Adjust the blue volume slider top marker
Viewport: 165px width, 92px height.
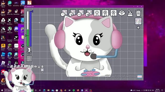(32, 11)
